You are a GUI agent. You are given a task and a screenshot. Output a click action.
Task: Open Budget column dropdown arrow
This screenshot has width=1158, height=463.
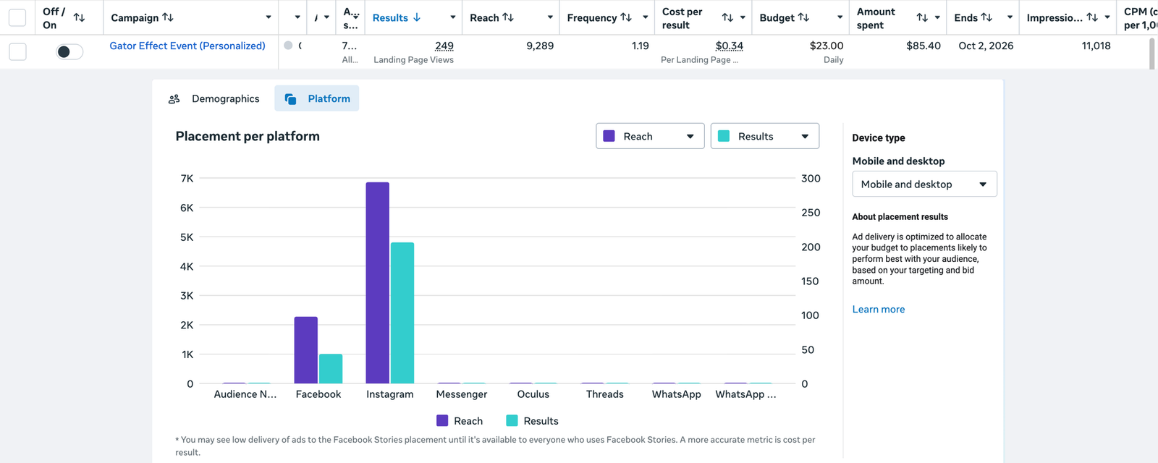[840, 17]
